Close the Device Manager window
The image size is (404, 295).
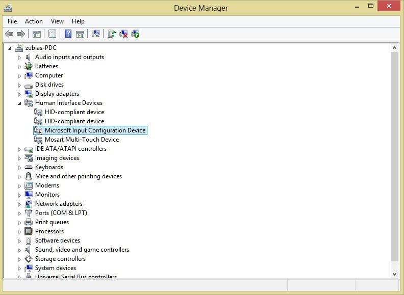click(389, 6)
